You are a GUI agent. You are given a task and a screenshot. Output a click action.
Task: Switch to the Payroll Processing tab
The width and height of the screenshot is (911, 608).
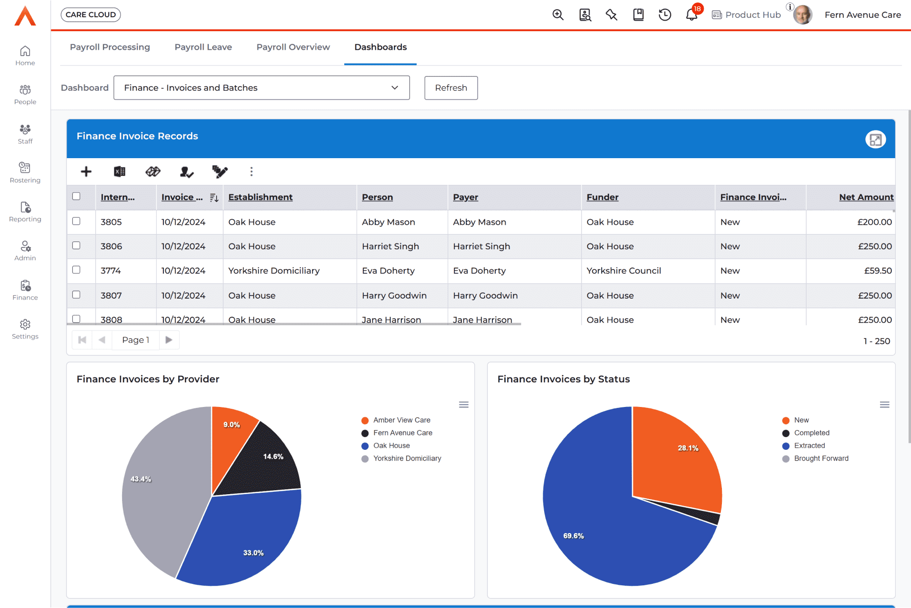click(x=110, y=47)
